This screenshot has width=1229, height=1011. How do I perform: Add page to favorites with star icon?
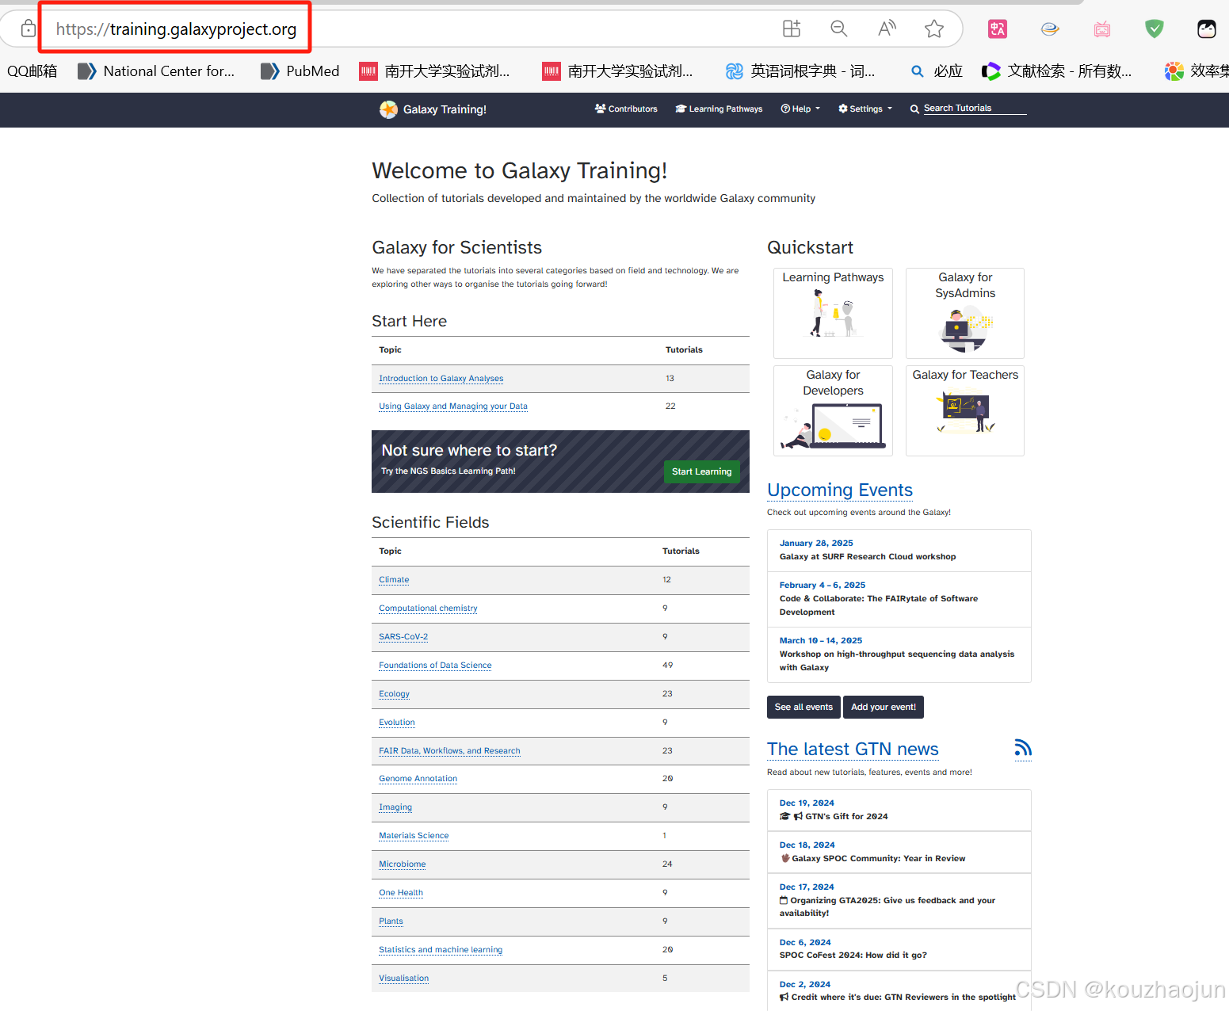(934, 29)
